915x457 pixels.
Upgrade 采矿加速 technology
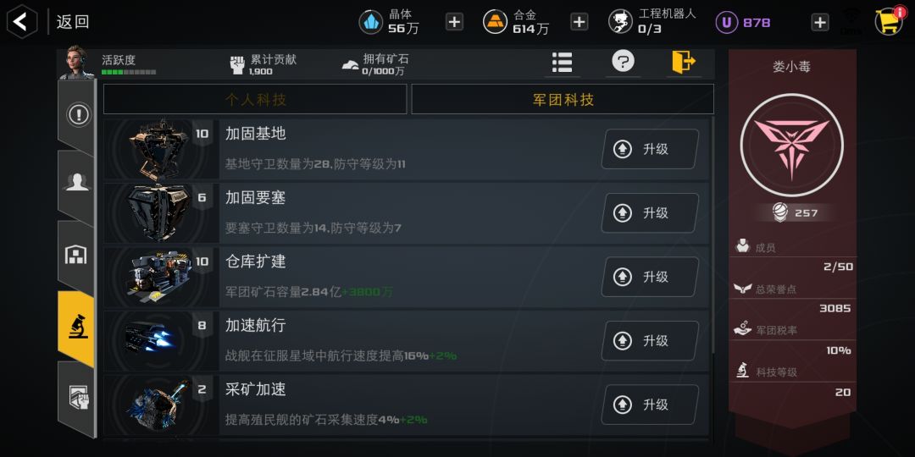(x=650, y=405)
